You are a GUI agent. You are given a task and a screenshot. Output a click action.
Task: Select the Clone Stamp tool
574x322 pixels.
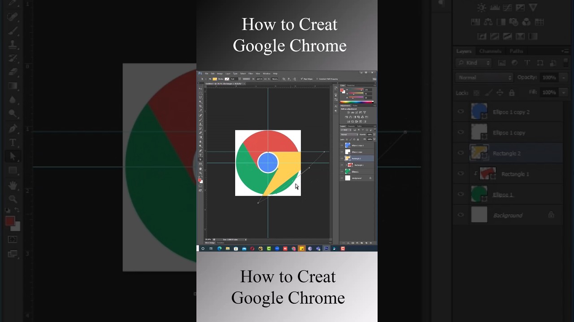click(200, 124)
